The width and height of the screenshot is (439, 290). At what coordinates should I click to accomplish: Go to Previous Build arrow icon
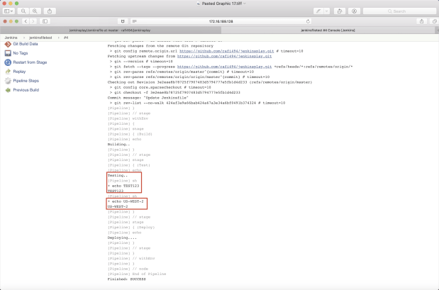point(8,90)
